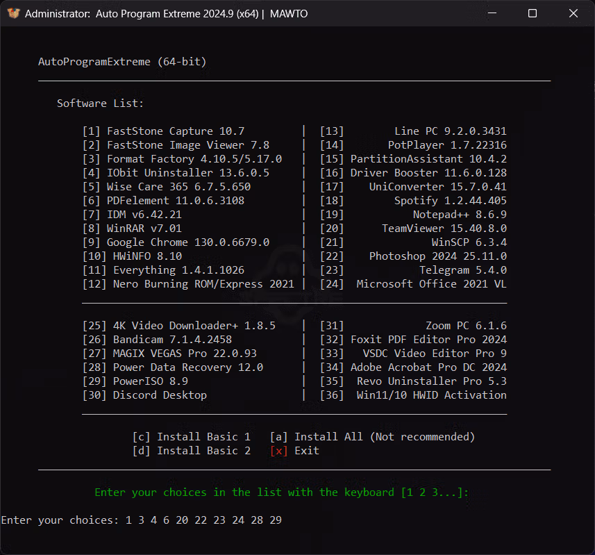
Task: Select '[16] Driver Booster 11.6.0.128'
Action: 413,173
